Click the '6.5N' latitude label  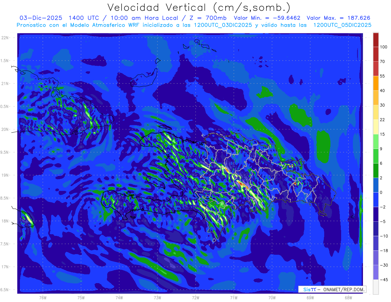pos(5,290)
